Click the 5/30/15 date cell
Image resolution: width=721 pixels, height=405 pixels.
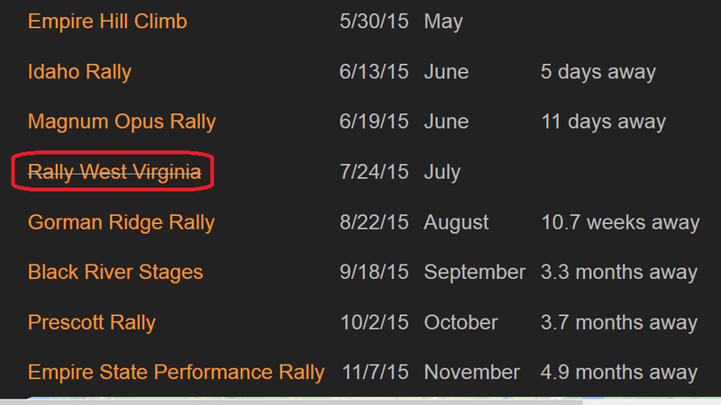(x=374, y=22)
